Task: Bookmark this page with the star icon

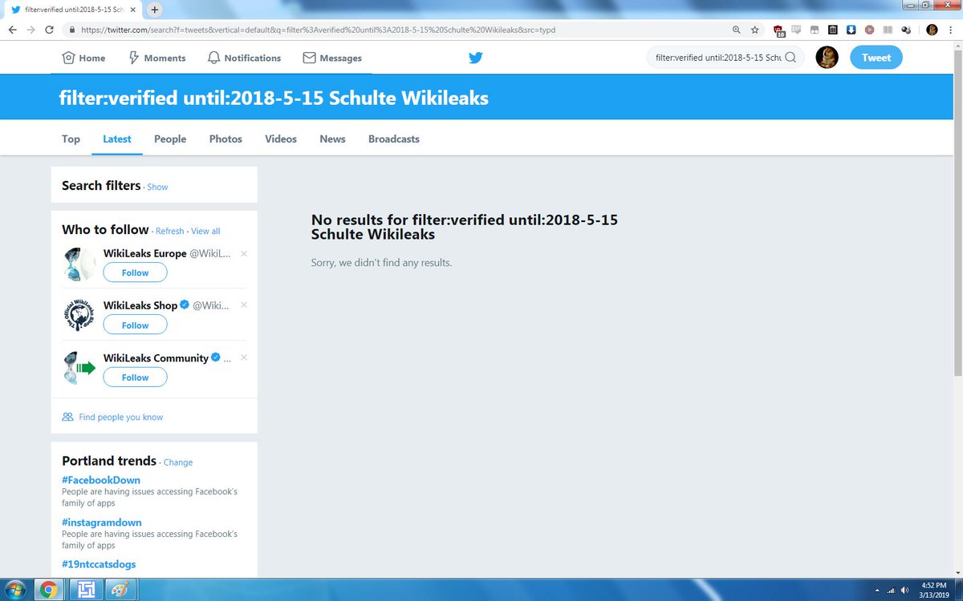Action: click(754, 30)
